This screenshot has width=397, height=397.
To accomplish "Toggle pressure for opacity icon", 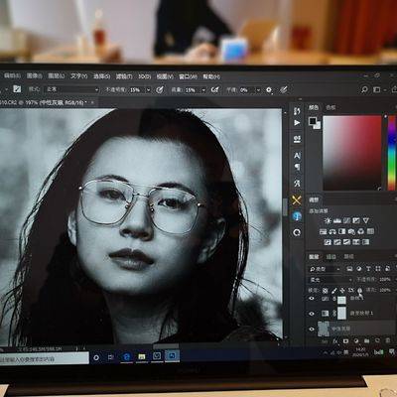I will tap(160, 89).
